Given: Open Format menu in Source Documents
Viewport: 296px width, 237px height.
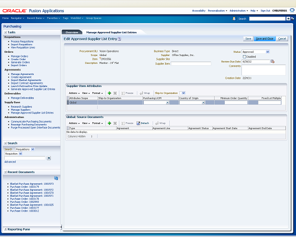Looking at the screenshot, I should click(98, 123).
